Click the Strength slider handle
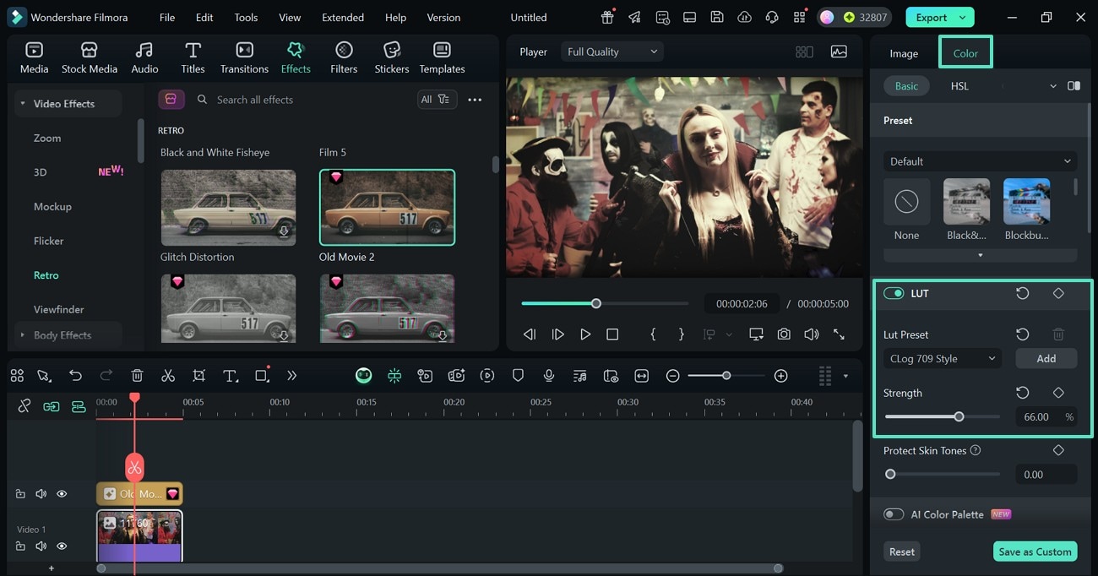1098x576 pixels. click(x=959, y=416)
